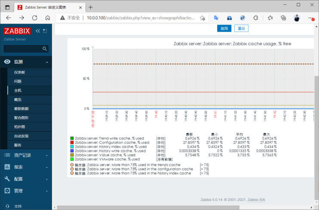Open 自动发现 in the monitoring menu
This screenshot has height=210, width=319.
tap(21, 136)
